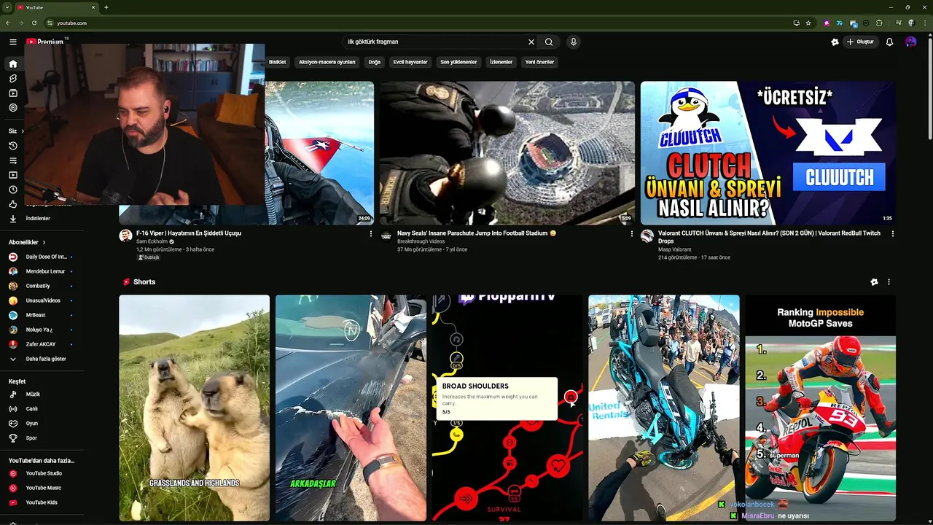
Task: Open Shorts shelf three-dot menu
Action: pos(889,282)
